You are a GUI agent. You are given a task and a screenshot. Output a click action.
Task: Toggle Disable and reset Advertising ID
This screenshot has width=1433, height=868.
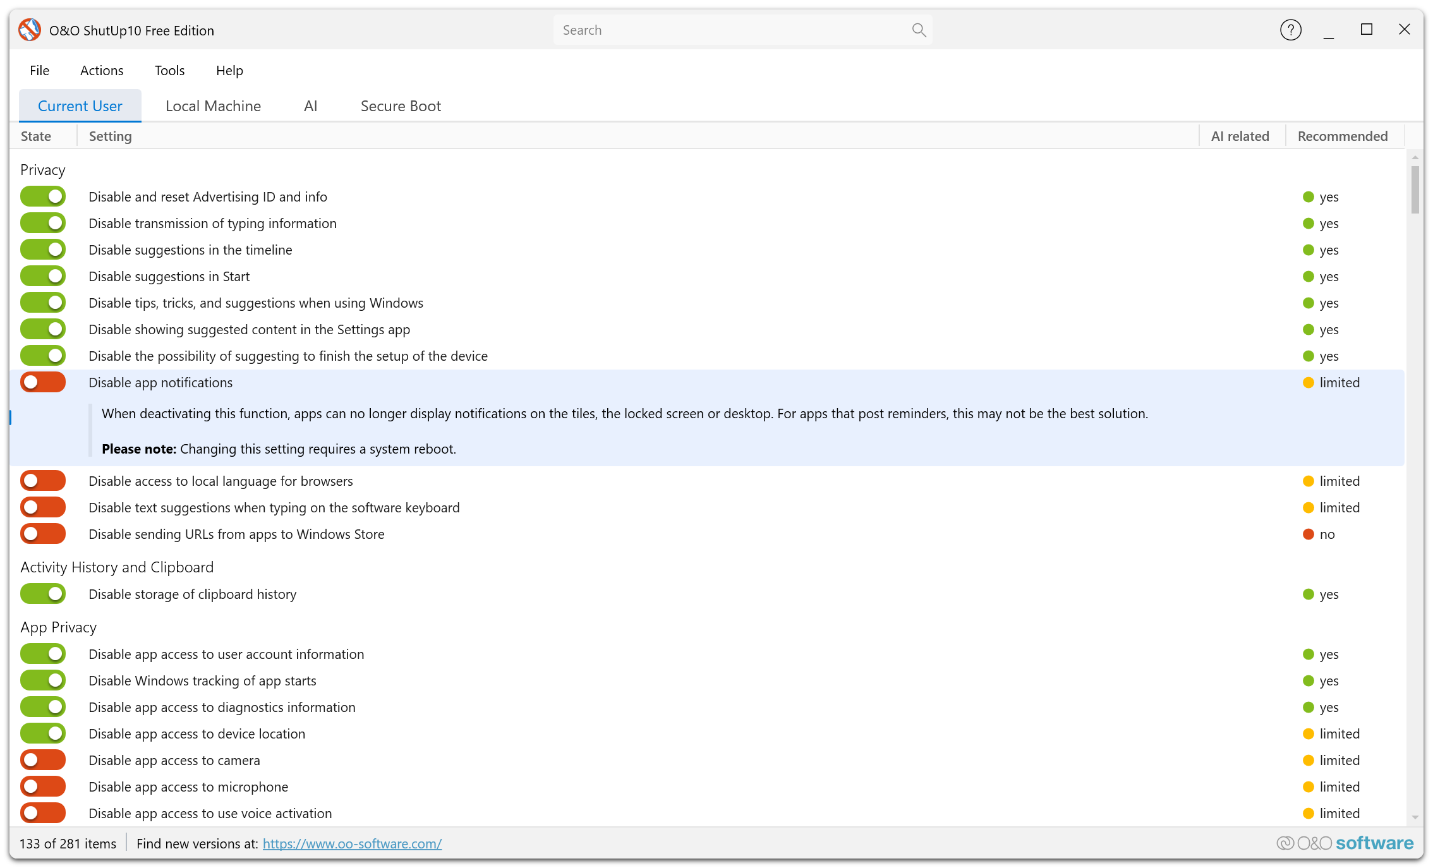(x=43, y=196)
